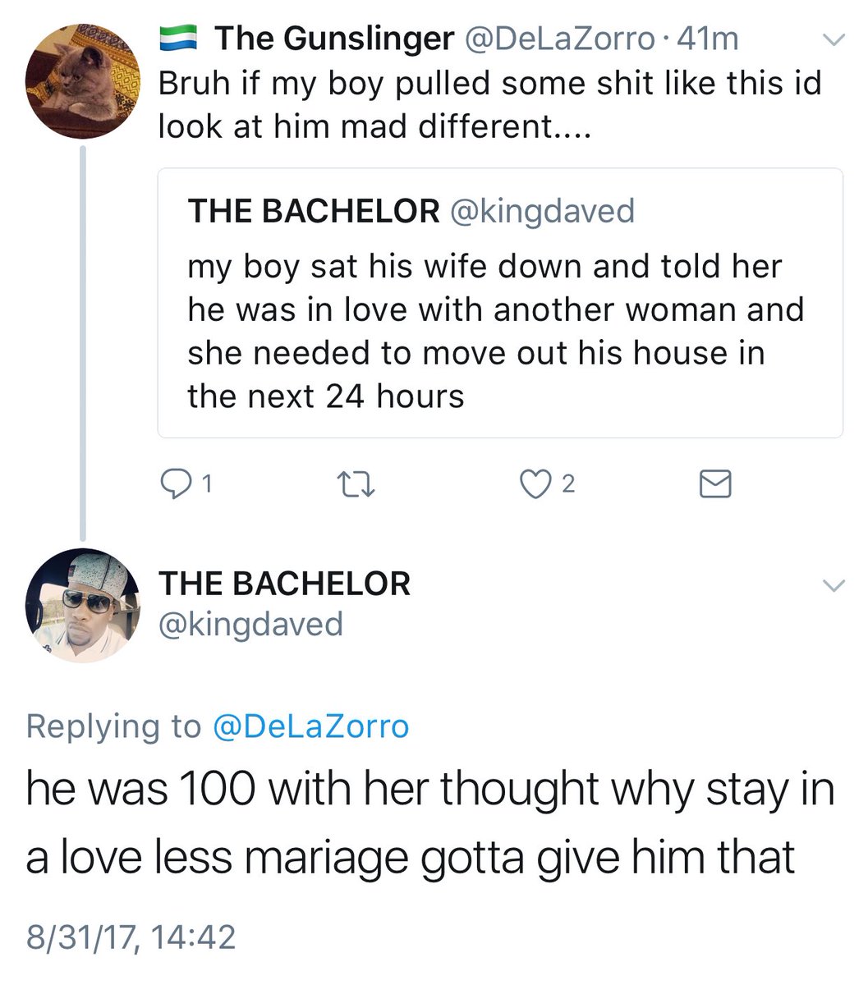Click The Gunslinger display name
Viewport: 868px width, 985px height.
(x=333, y=39)
